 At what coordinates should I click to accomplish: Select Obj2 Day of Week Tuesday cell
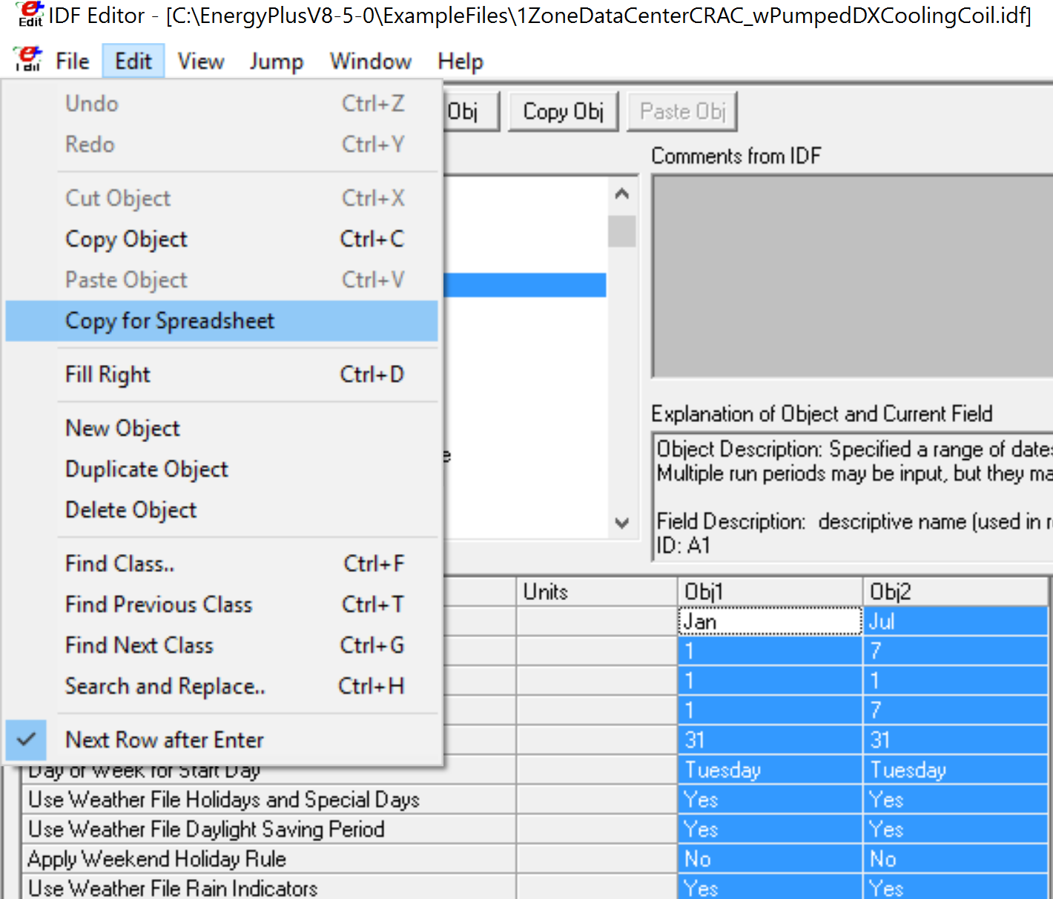click(955, 770)
